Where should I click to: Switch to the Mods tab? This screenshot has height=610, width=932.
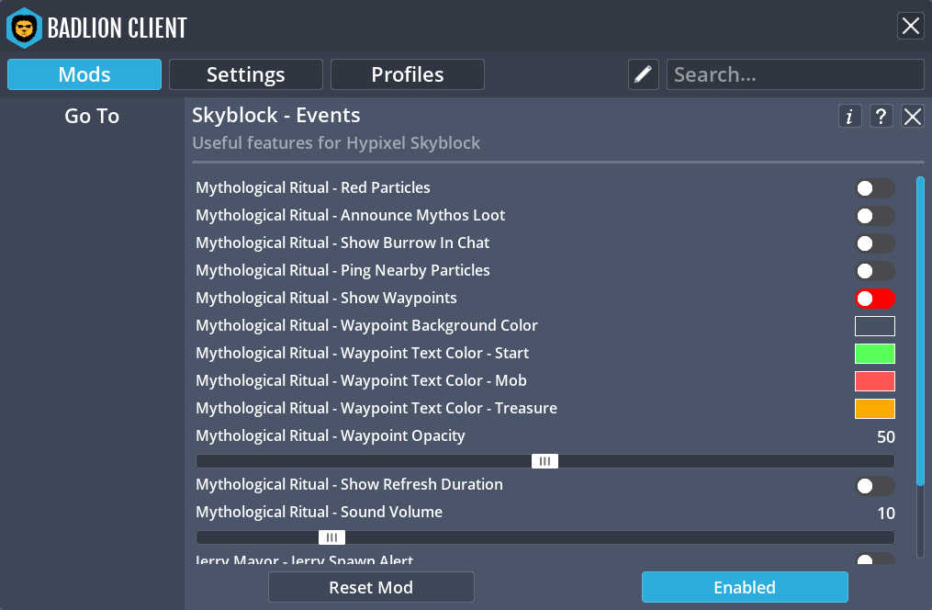click(84, 74)
